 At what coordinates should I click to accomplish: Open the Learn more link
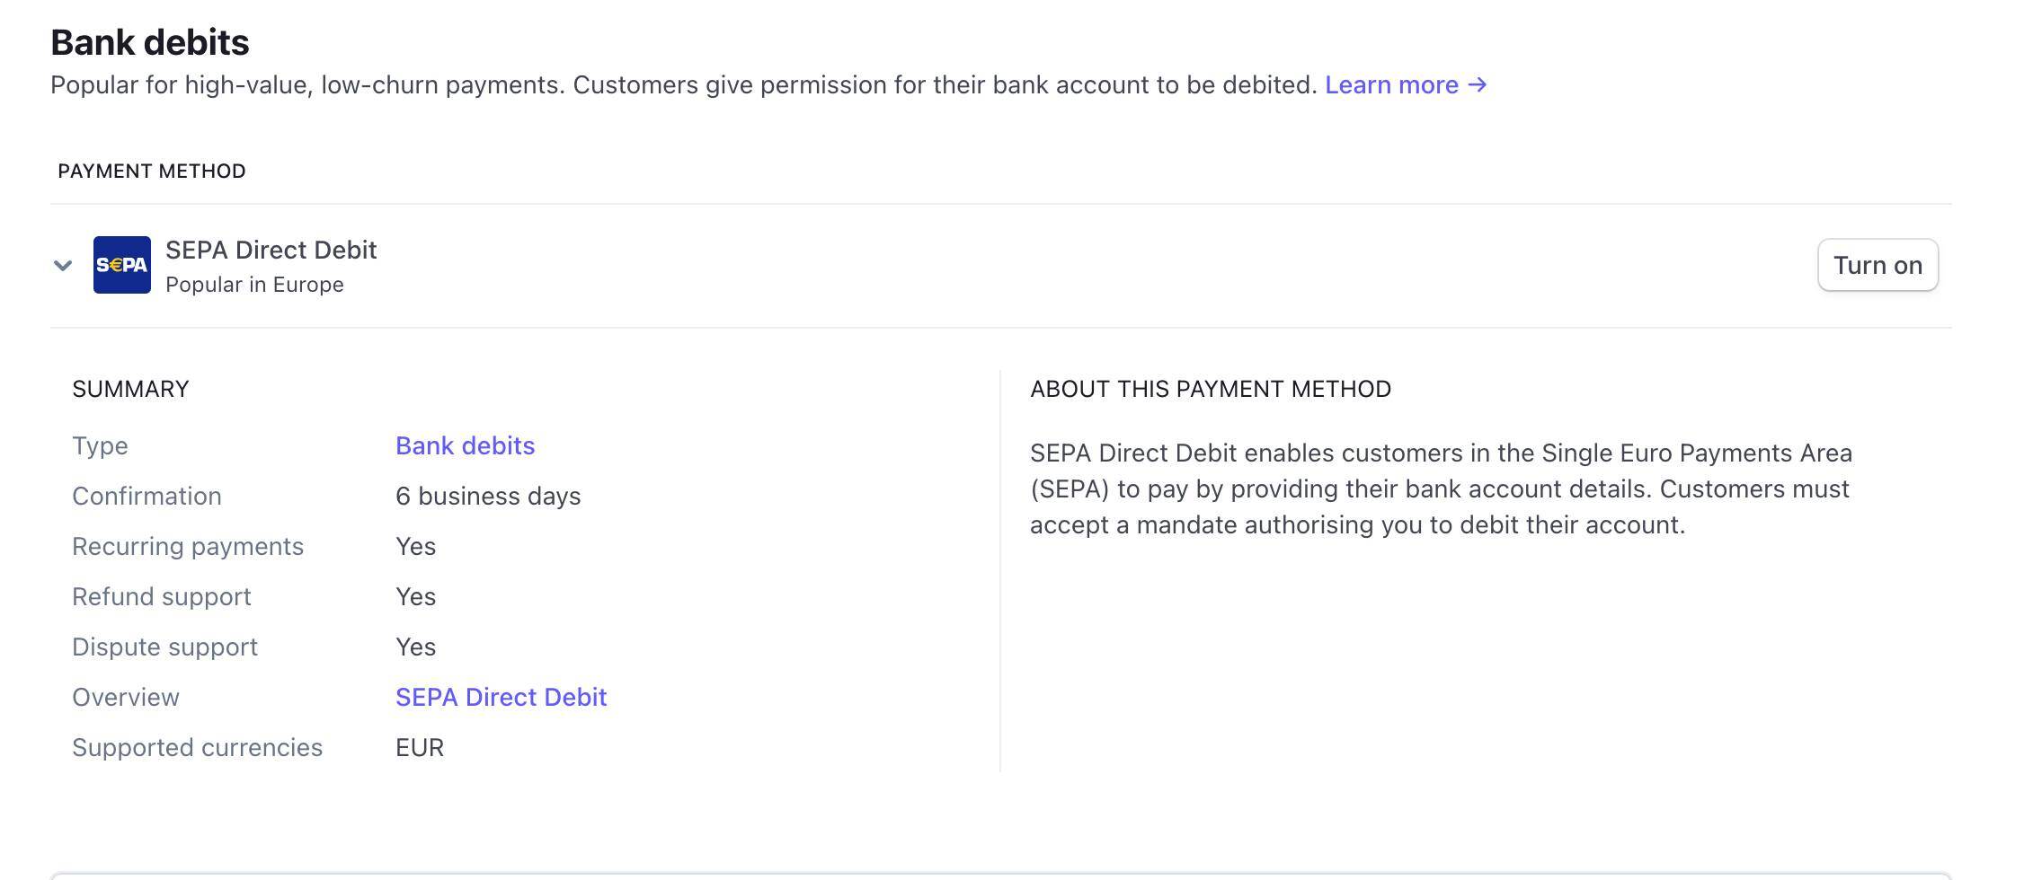[1391, 85]
